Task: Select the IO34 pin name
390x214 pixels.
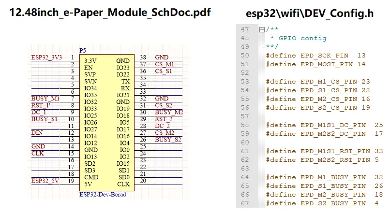Action: tap(90, 88)
